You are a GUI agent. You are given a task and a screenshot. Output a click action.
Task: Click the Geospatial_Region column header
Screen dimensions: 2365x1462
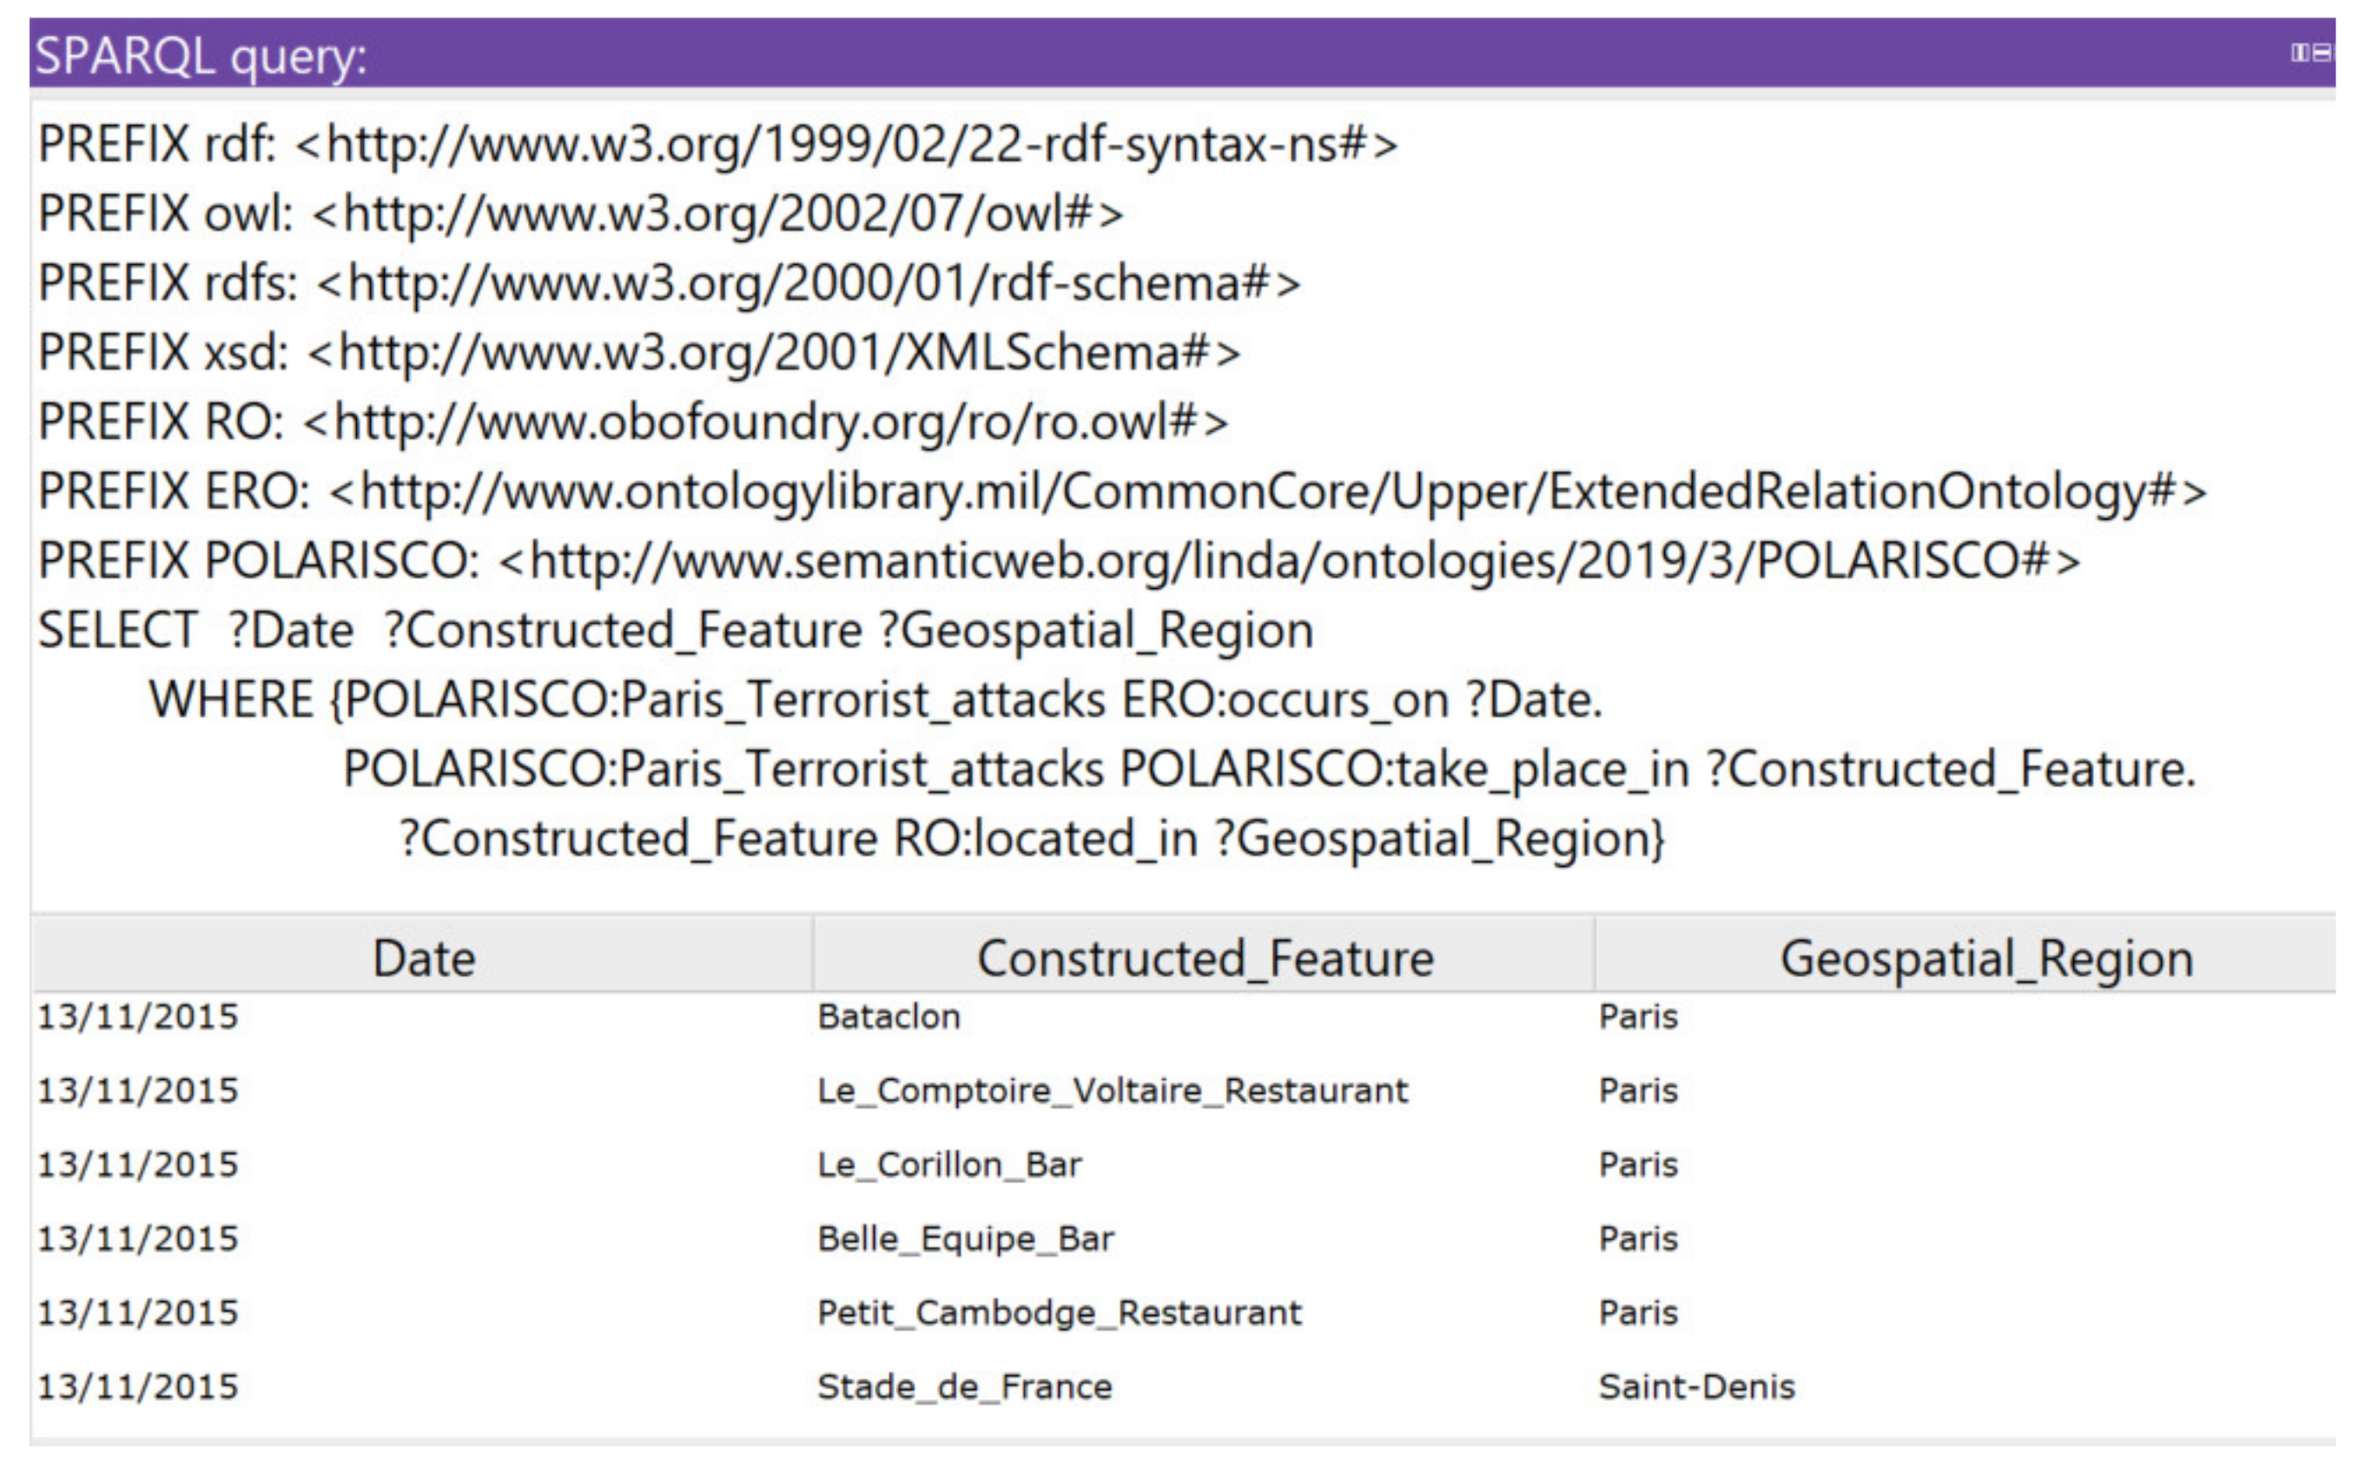point(1986,958)
